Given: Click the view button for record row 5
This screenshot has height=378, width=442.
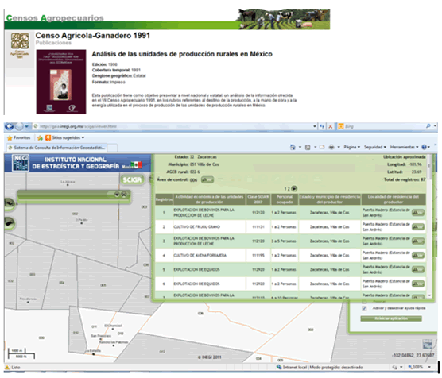Looking at the screenshot, I should click(418, 269).
